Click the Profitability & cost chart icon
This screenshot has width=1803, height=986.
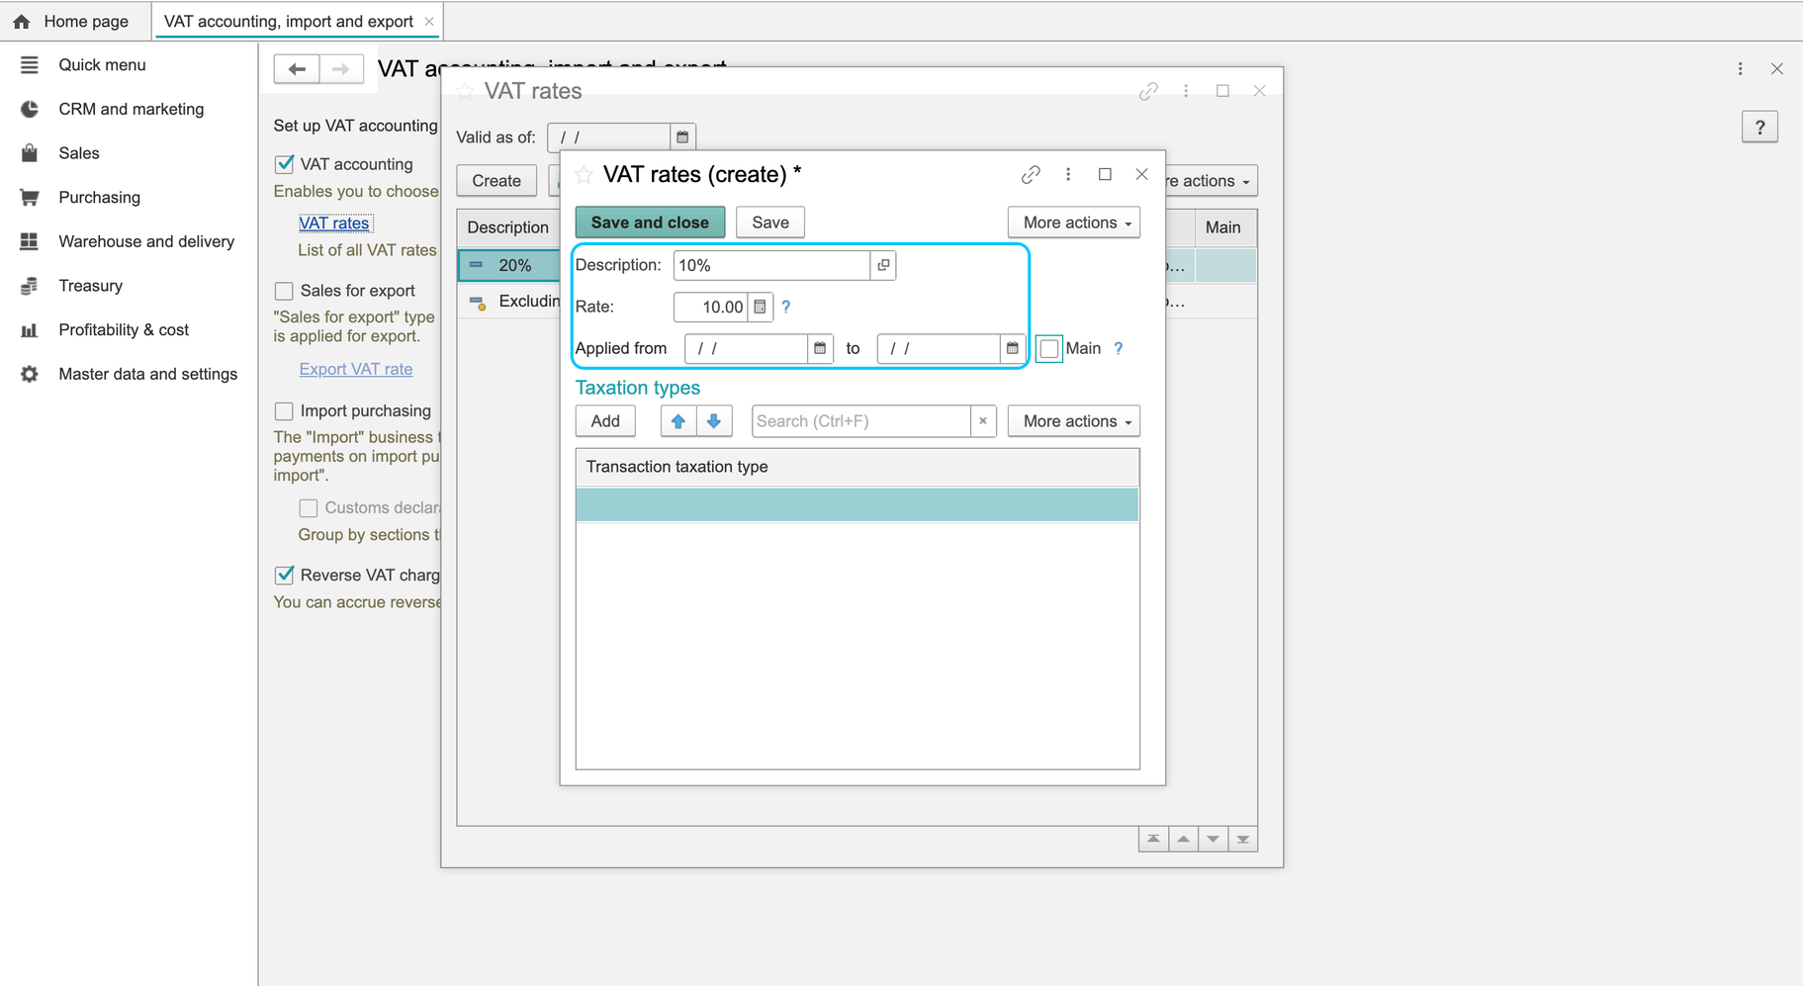tap(29, 329)
